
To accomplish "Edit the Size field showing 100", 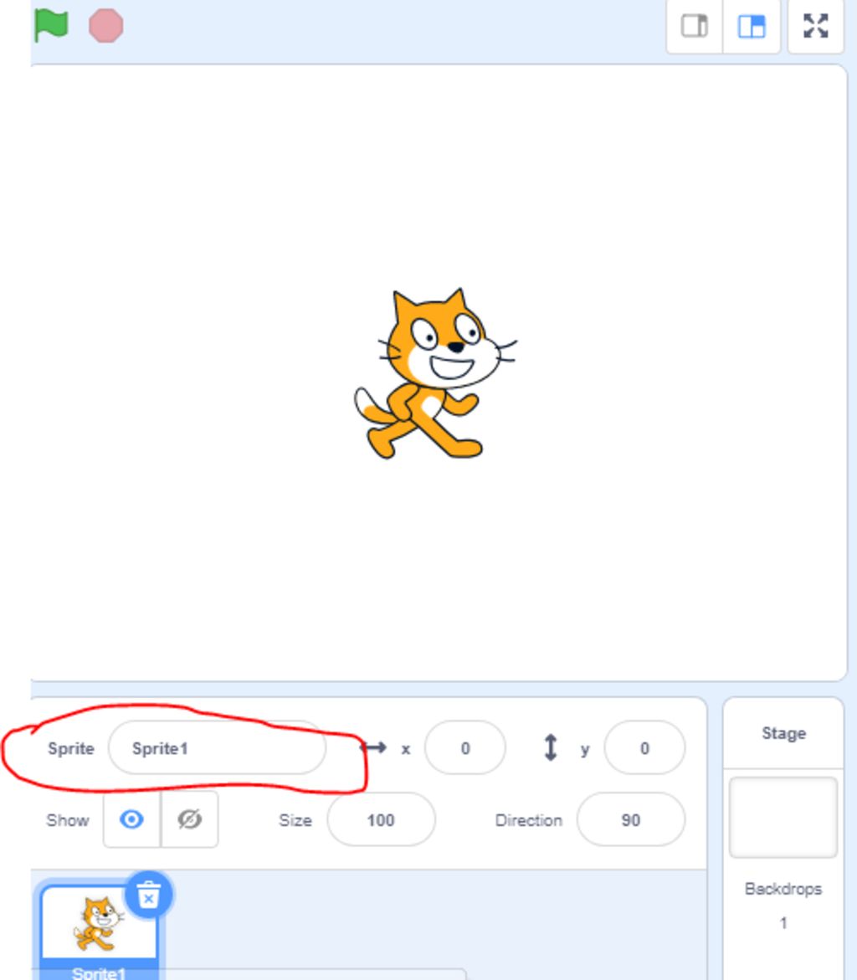I will [x=381, y=819].
